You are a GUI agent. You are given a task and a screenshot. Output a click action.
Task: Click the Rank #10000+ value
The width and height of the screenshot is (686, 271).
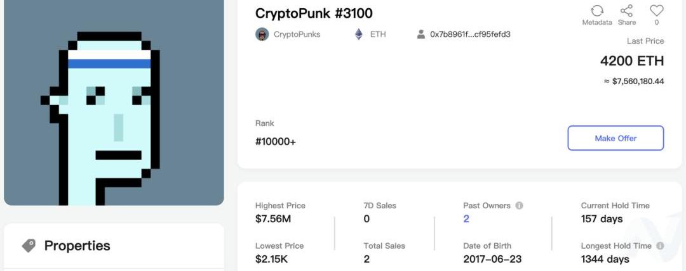coord(276,142)
